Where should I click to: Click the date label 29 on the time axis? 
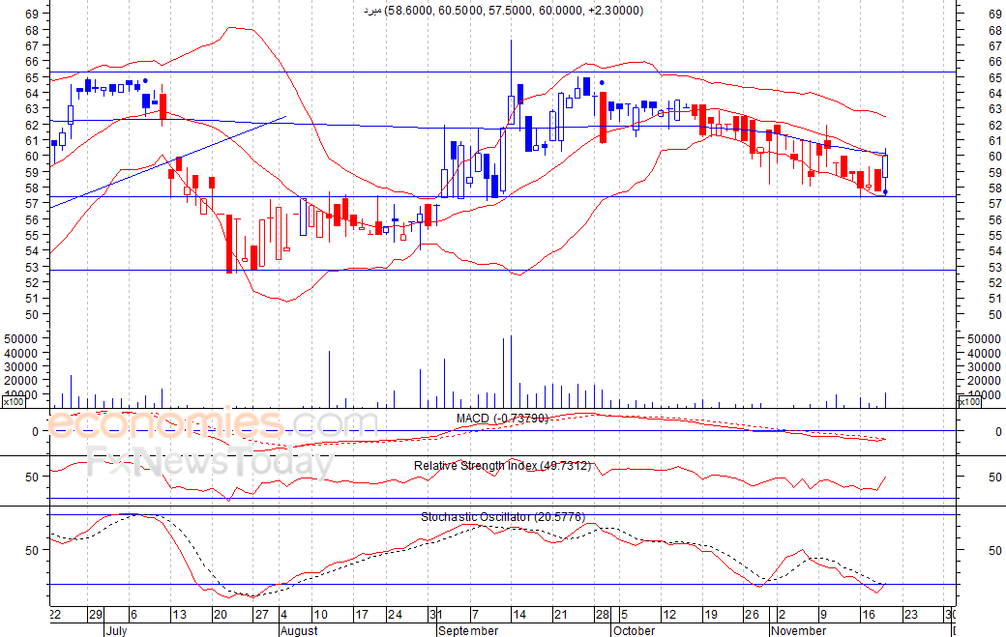(x=96, y=615)
